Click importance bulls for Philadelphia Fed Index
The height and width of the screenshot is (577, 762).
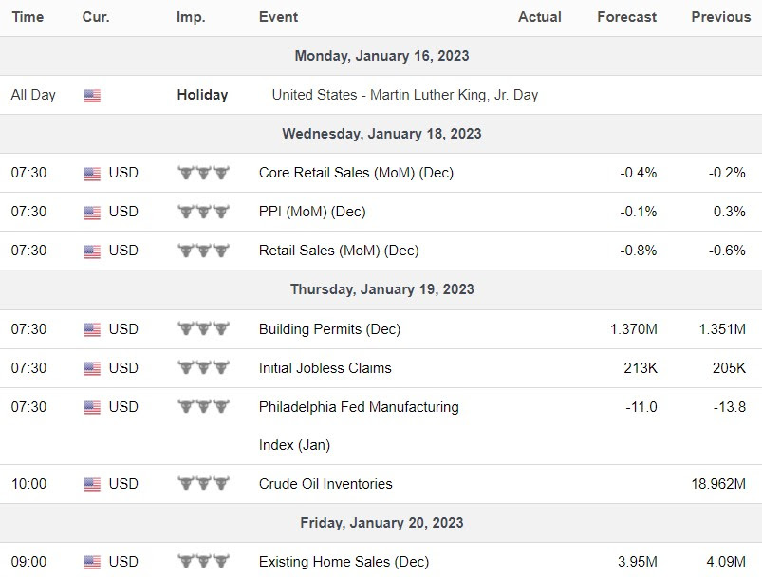[203, 406]
